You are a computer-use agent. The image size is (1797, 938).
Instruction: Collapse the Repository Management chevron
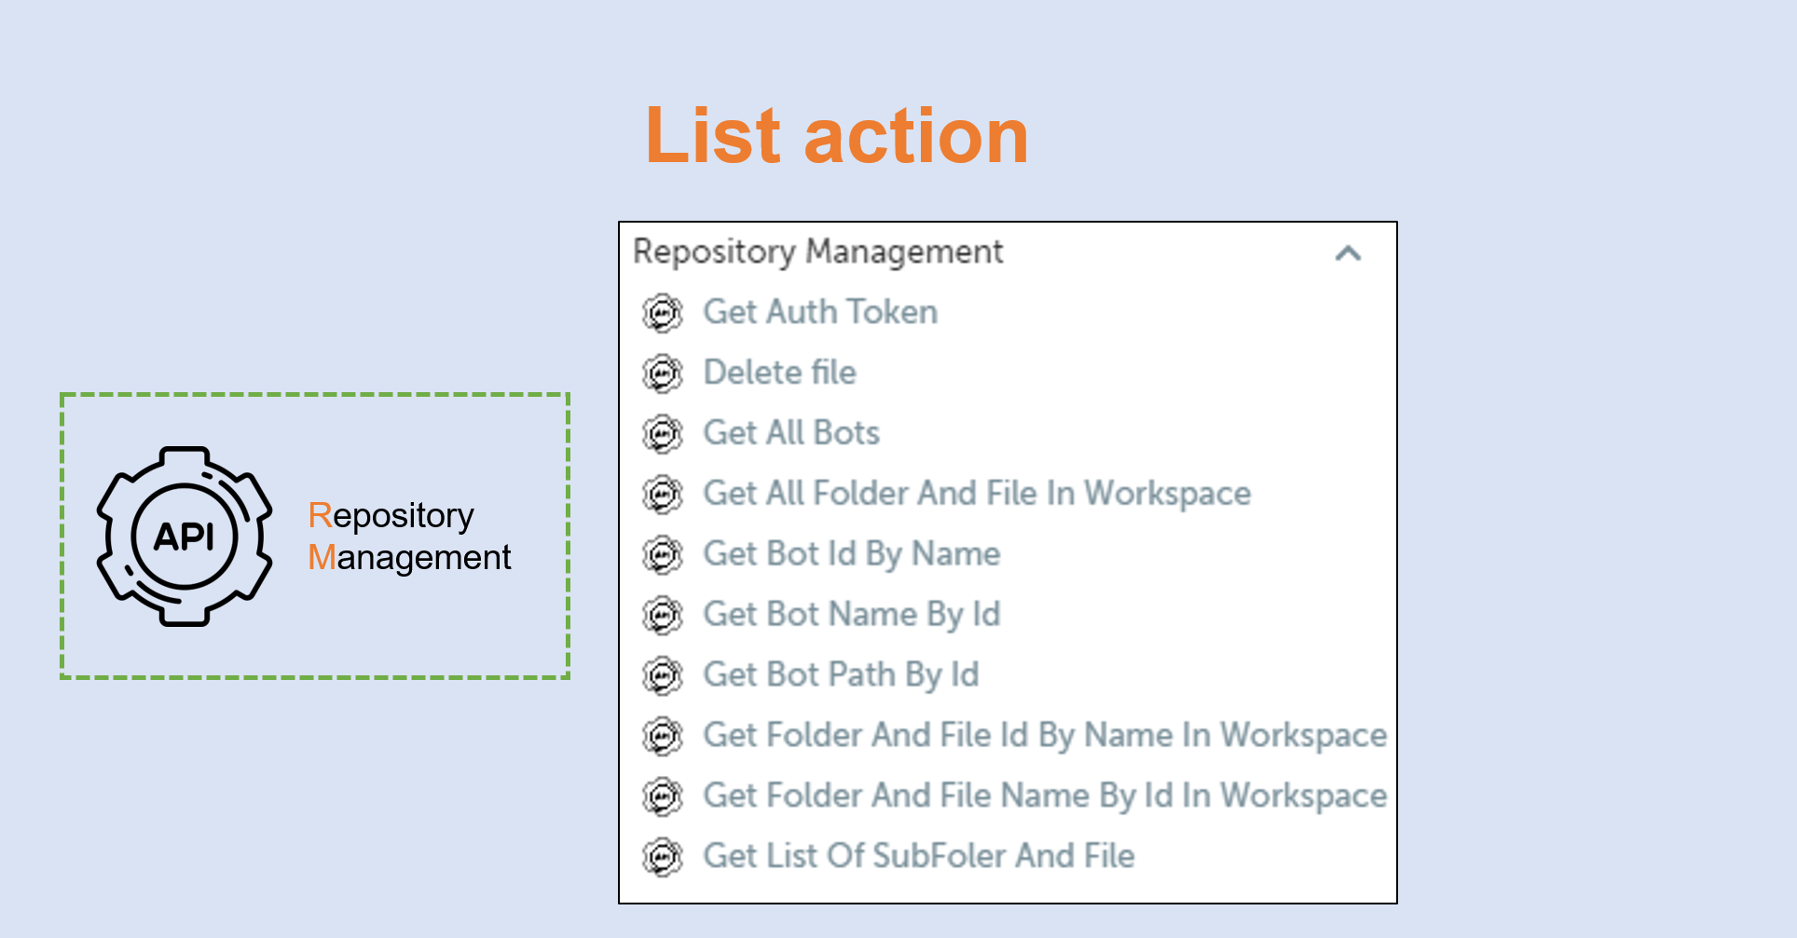pos(1348,253)
